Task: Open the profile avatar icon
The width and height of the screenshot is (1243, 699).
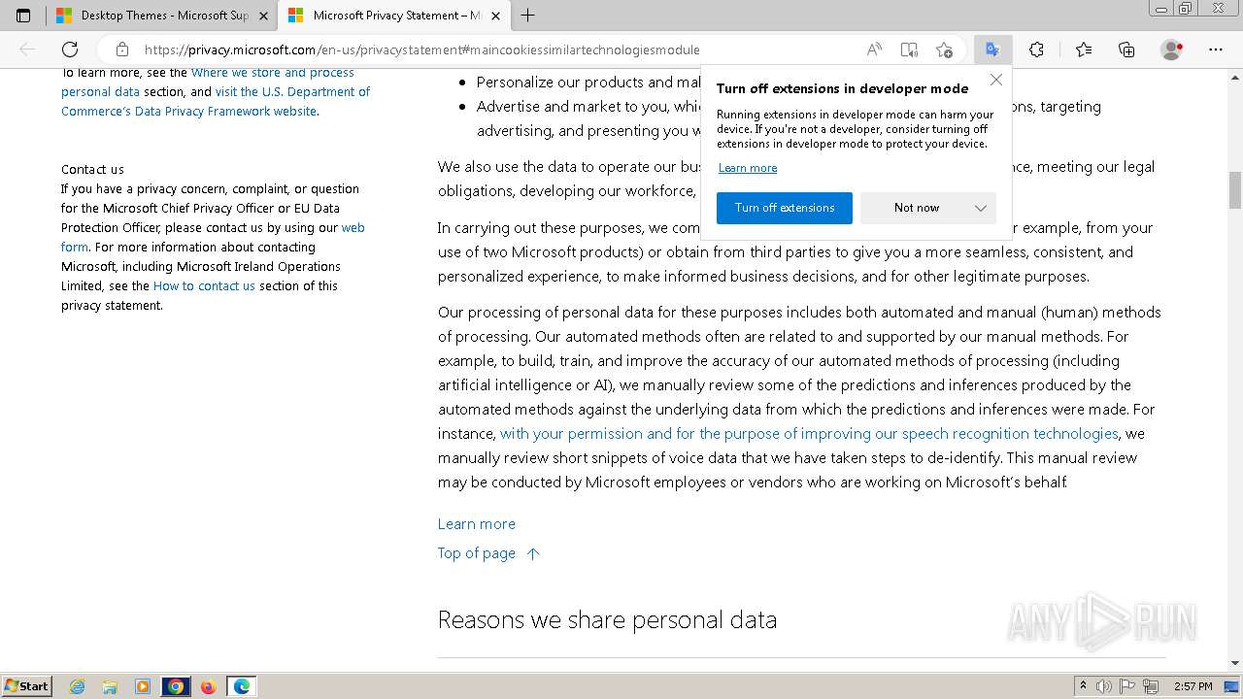Action: 1172,50
